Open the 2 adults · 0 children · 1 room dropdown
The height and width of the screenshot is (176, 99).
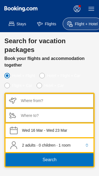point(50,145)
